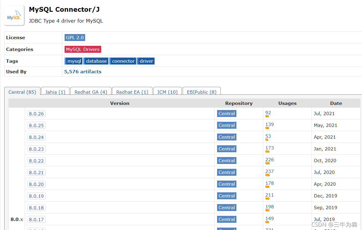Click the MySQL logo icon
This screenshot has height=230, width=362.
point(14,15)
